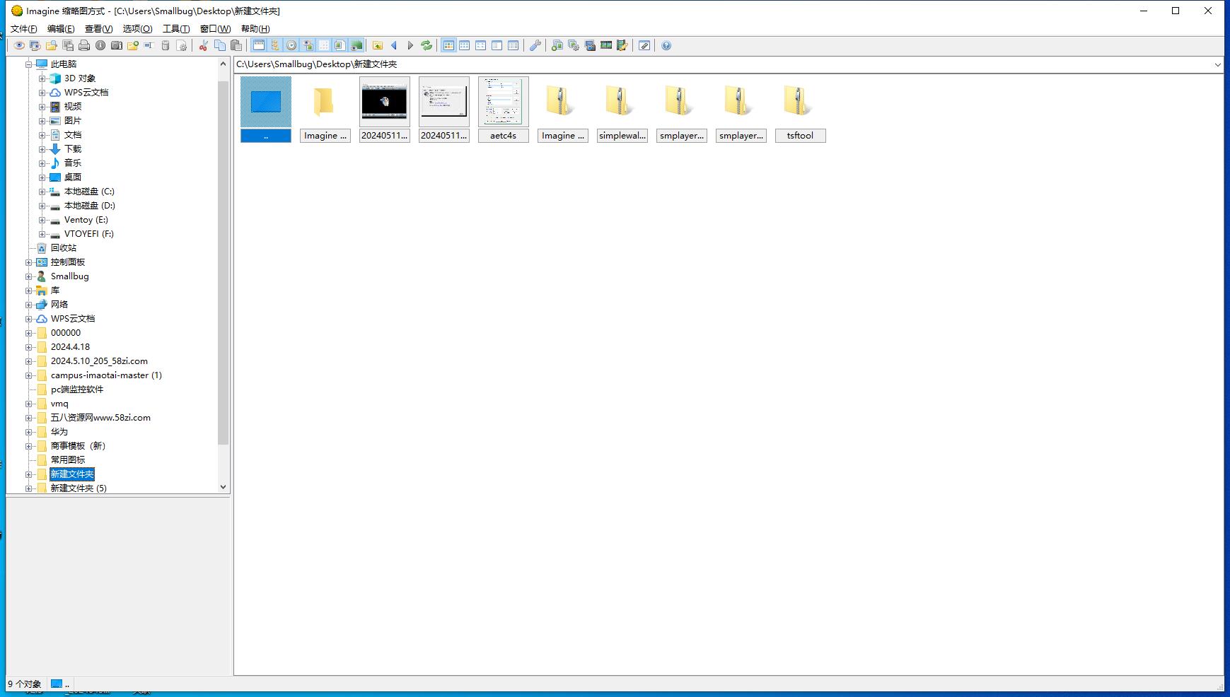Toggle the green layered-image eye button
Viewport: 1230px width, 697px height.
(356, 45)
